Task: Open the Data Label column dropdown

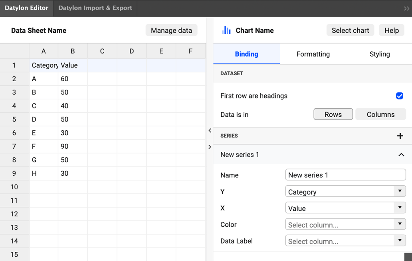Action: click(345, 241)
